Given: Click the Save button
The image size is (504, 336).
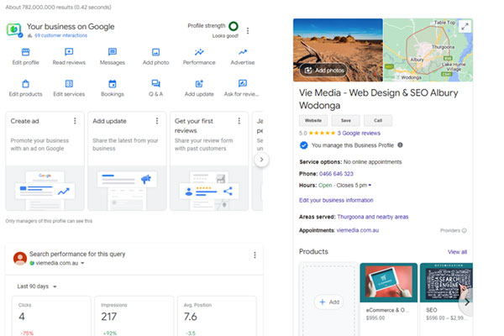Looking at the screenshot, I should pyautogui.click(x=346, y=121).
